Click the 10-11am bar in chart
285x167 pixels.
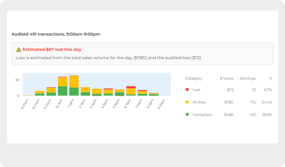(40, 93)
